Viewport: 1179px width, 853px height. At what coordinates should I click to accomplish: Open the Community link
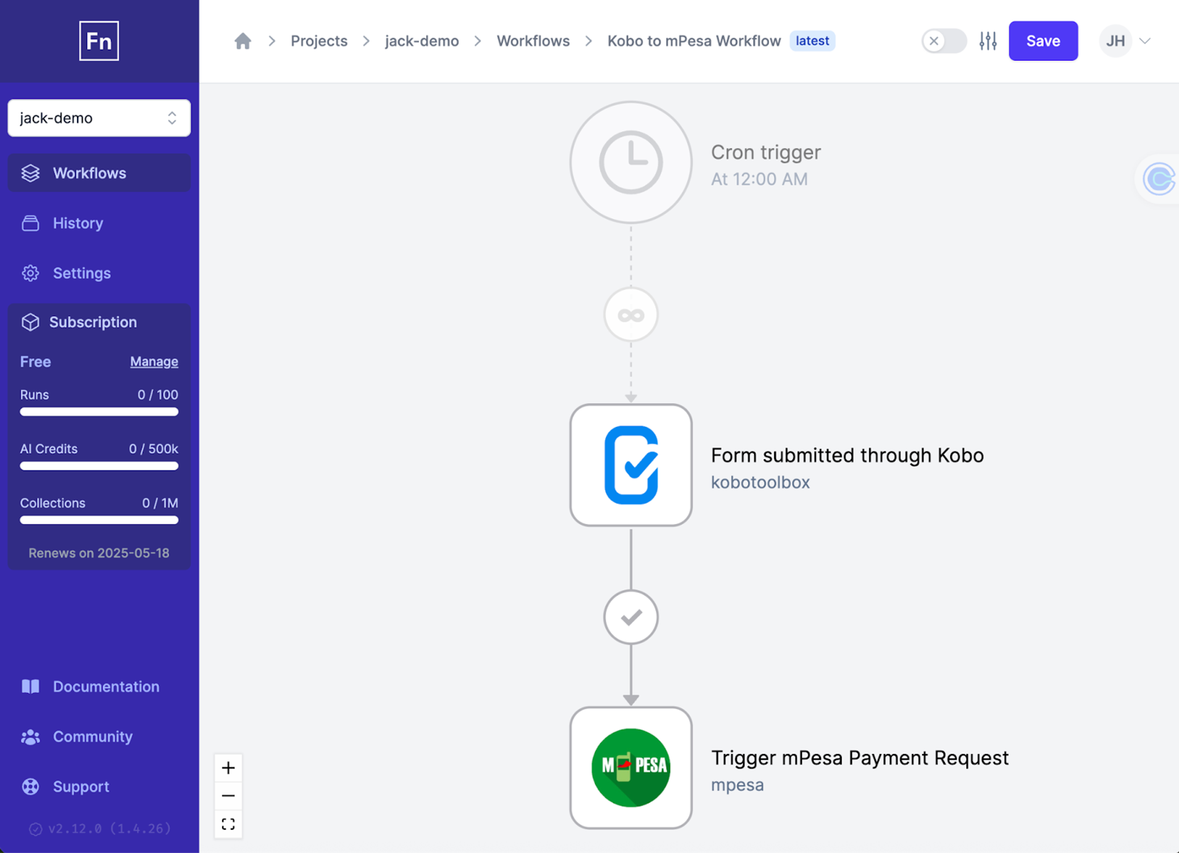(99, 737)
